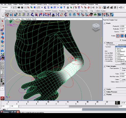Open the viewport Lighting menu
The image size is (126, 118).
pos(18,19)
